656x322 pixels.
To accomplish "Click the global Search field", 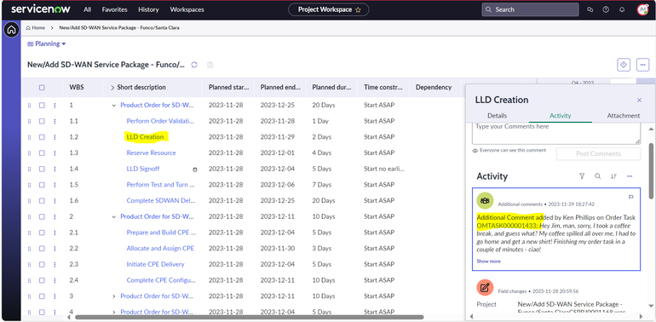I will (x=530, y=9).
